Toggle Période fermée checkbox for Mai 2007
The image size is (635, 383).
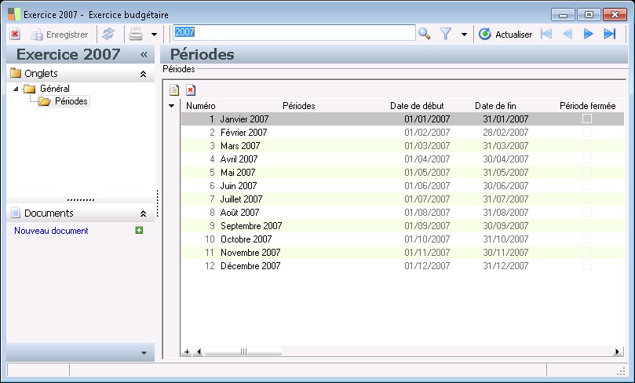coord(587,172)
